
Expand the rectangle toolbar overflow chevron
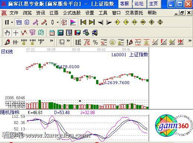coord(68,41)
